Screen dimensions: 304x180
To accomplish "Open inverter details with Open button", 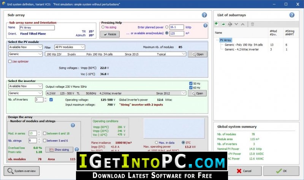I will pos(197,93).
